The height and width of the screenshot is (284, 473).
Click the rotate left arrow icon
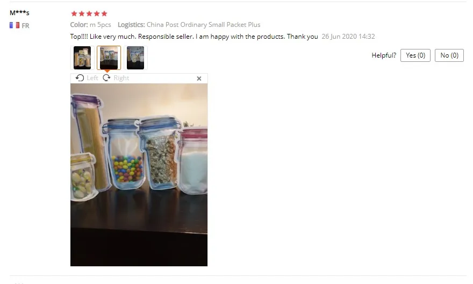[x=80, y=78]
